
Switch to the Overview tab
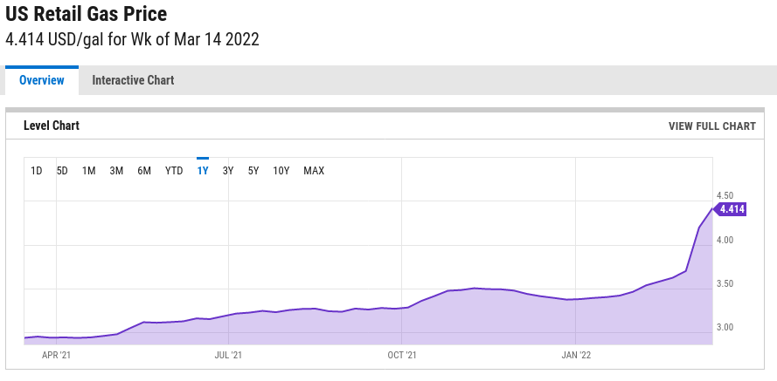(42, 80)
